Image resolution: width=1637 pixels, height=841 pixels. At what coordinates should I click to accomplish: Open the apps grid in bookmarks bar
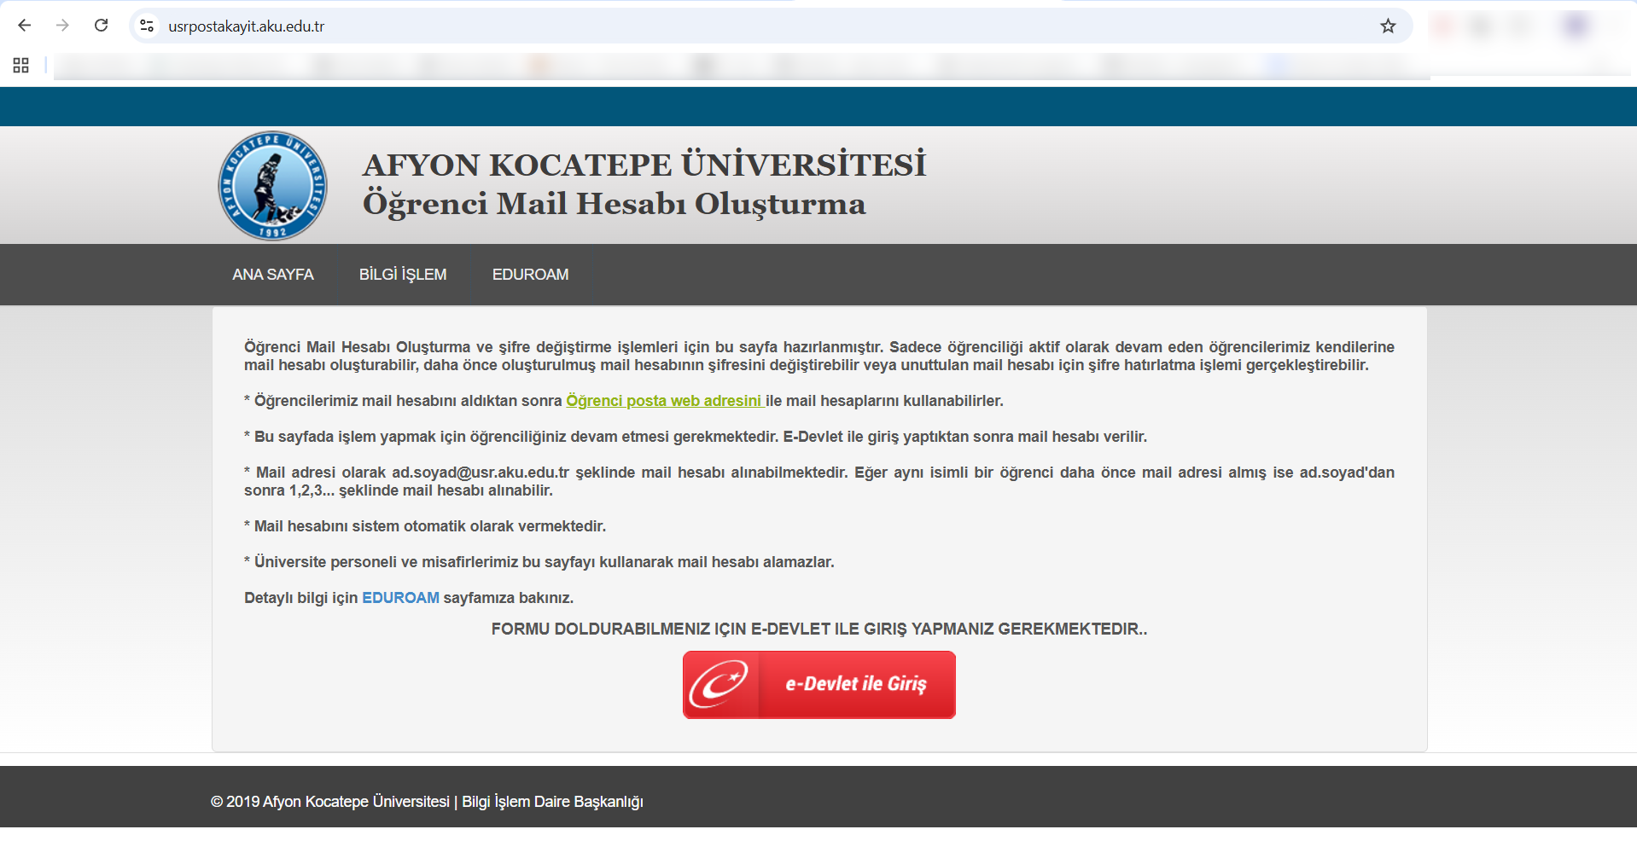coord(21,66)
